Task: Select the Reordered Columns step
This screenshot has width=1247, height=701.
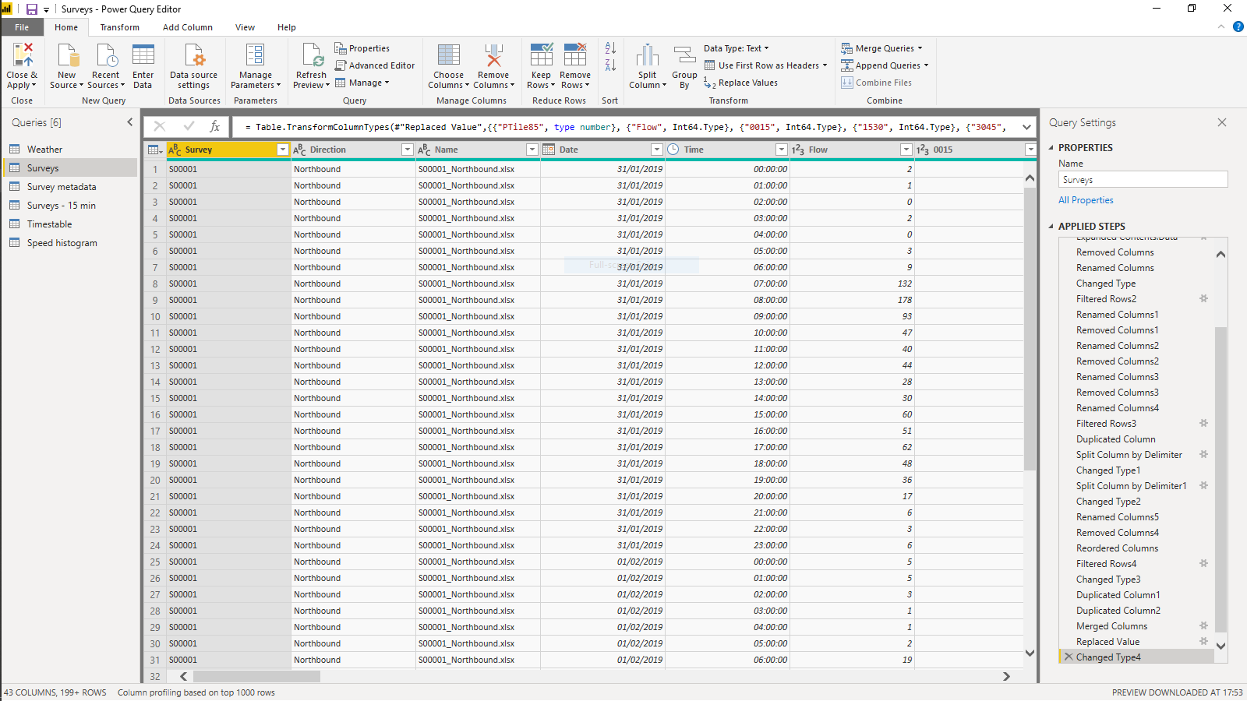Action: coord(1117,548)
